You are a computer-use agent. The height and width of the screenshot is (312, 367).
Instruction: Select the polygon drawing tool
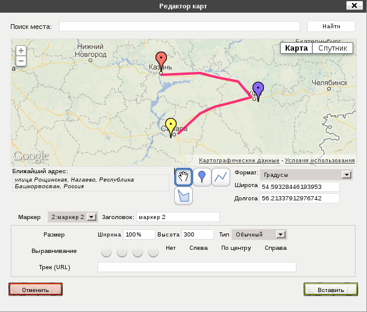tap(183, 196)
